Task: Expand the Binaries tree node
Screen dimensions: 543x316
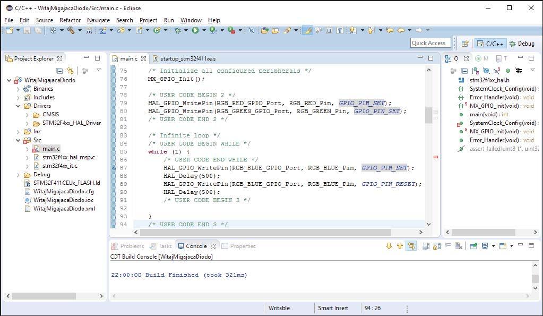Action: coord(18,89)
